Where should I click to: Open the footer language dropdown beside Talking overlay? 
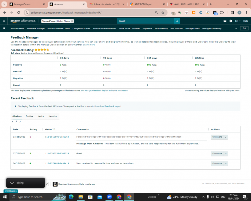click(47, 184)
